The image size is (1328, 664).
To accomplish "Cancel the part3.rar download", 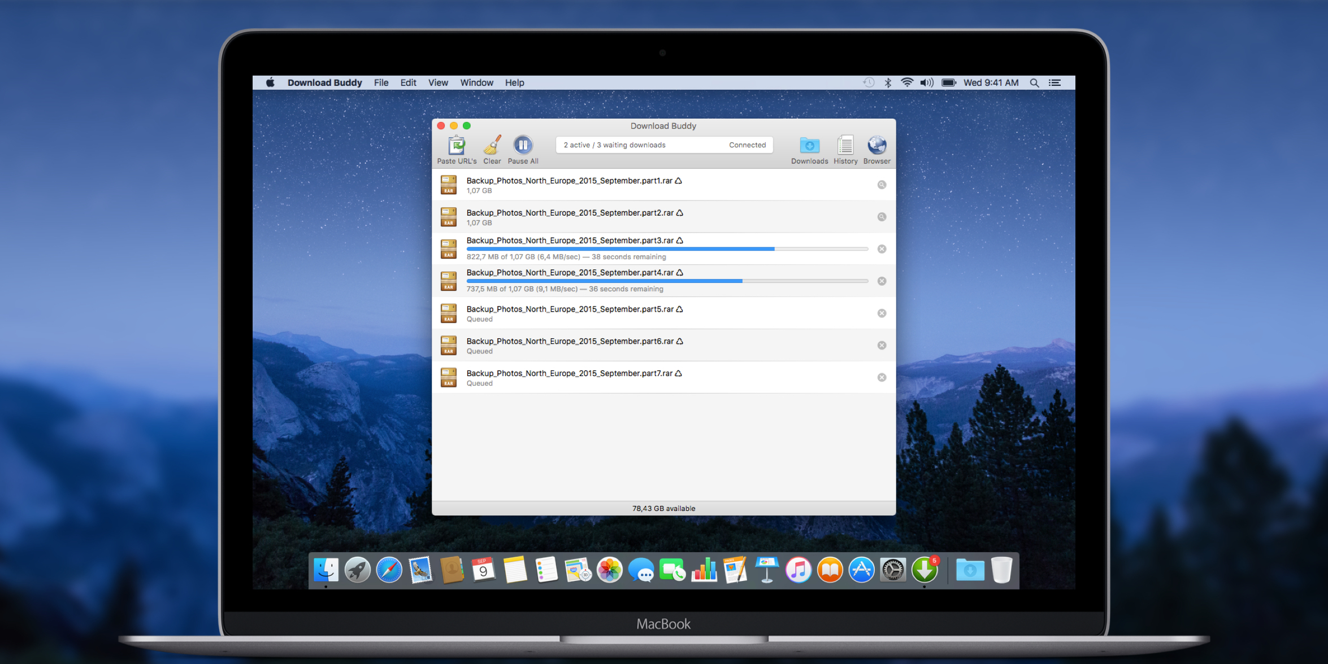I will pyautogui.click(x=882, y=249).
